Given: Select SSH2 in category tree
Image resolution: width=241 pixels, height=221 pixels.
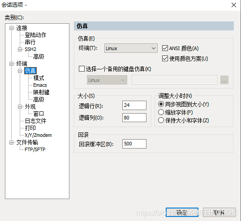Looking at the screenshot, I should point(30,49).
